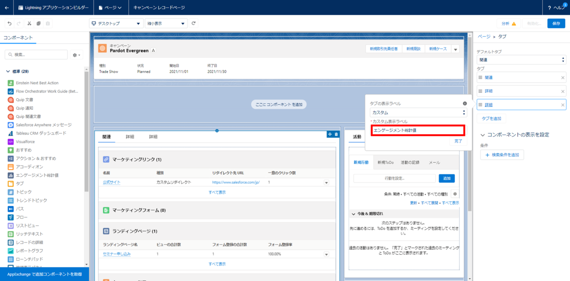Open the デスクトップ device dropdown
Image resolution: width=570 pixels, height=281 pixels.
[116, 23]
